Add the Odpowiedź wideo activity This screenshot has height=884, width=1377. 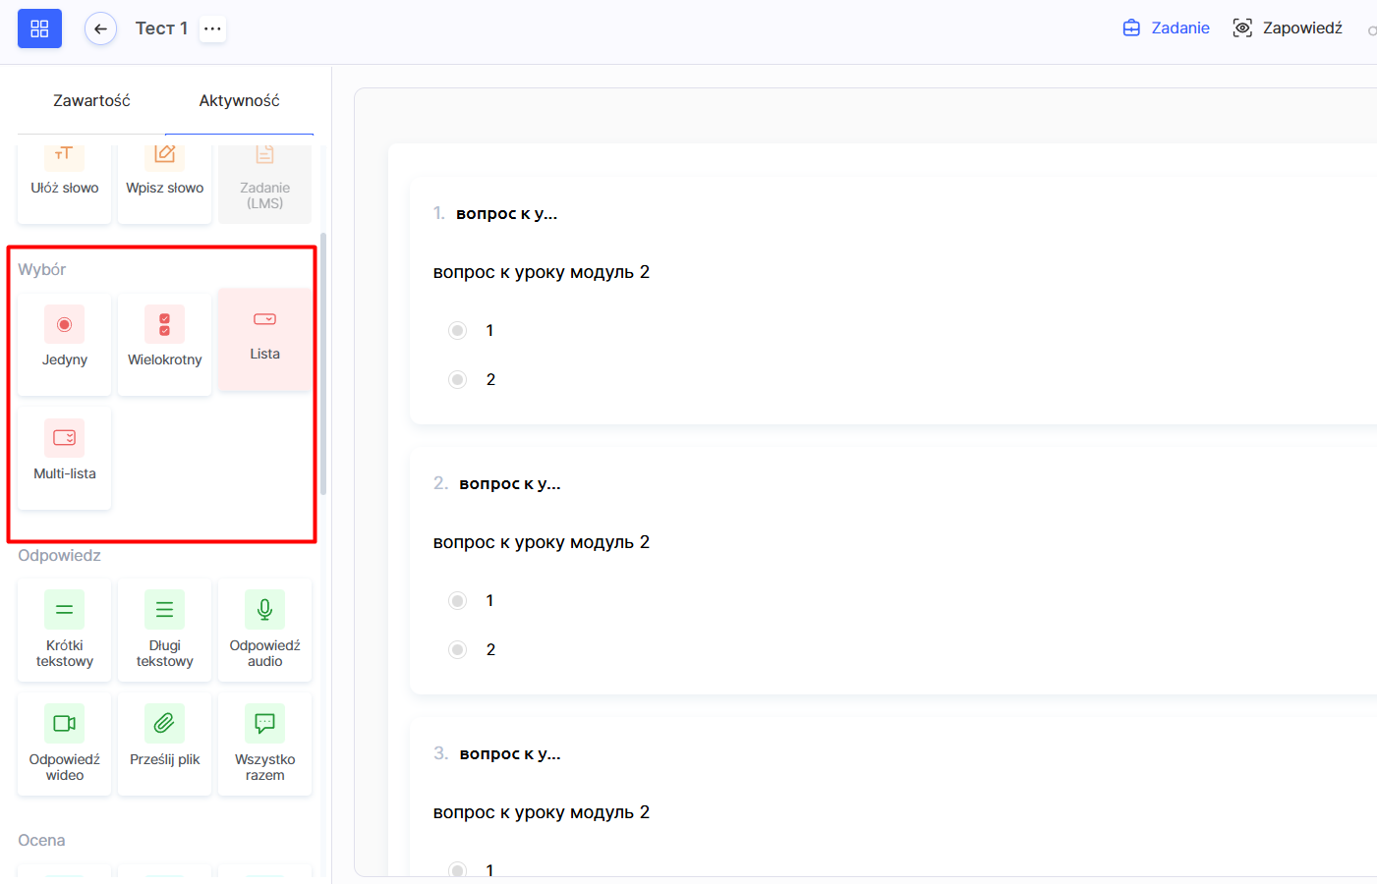click(65, 743)
